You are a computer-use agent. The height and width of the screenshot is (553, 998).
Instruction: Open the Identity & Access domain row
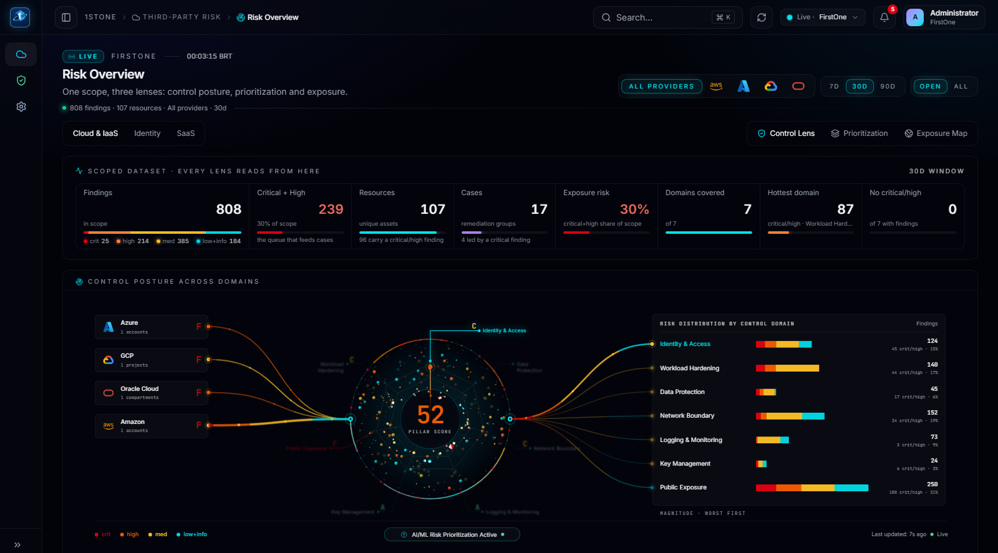click(799, 345)
